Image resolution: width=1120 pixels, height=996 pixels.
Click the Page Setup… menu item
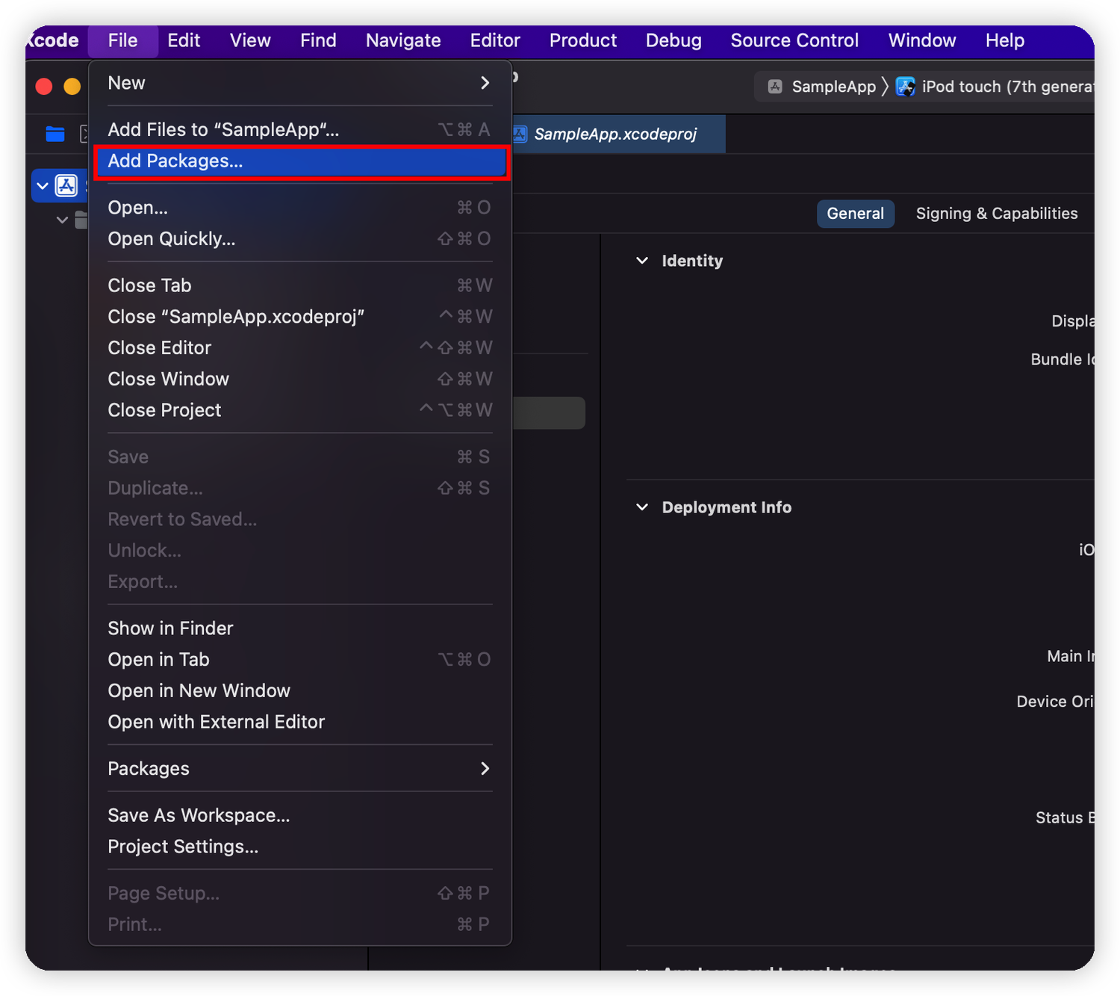(300, 894)
